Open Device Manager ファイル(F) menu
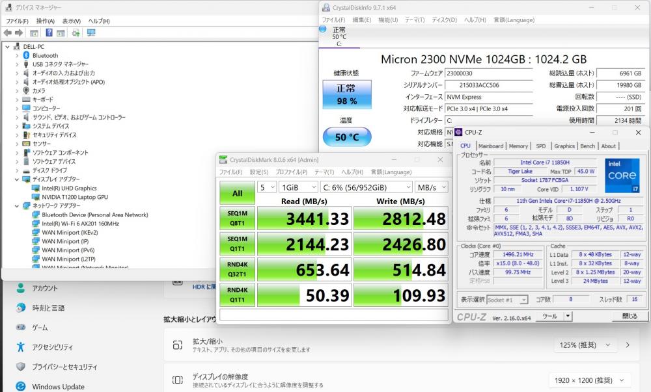The width and height of the screenshot is (651, 392). pos(17,21)
